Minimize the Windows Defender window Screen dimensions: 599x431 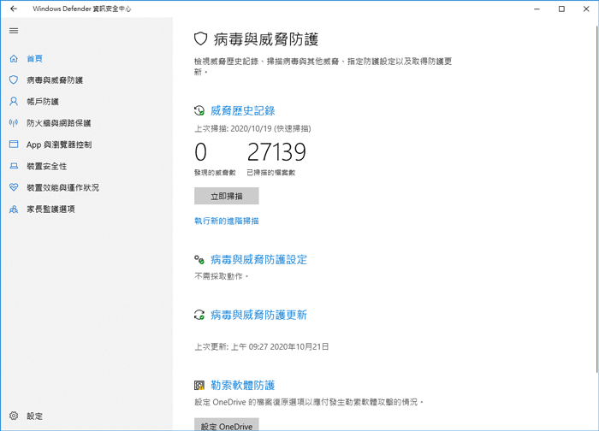(537, 9)
